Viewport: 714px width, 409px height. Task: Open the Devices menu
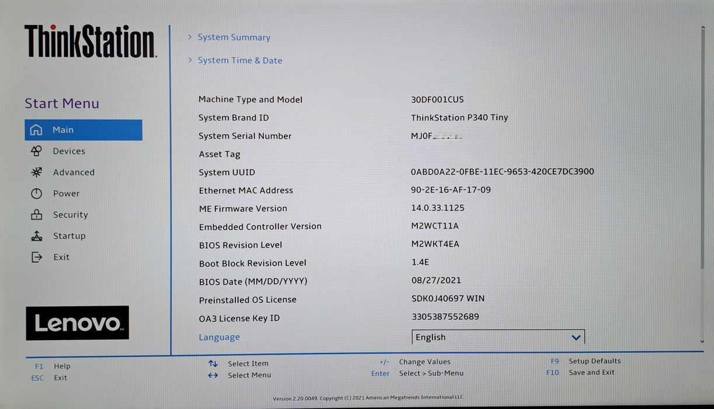coord(69,151)
